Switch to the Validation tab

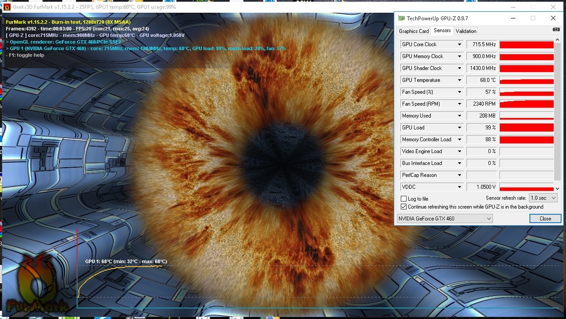[x=466, y=31]
